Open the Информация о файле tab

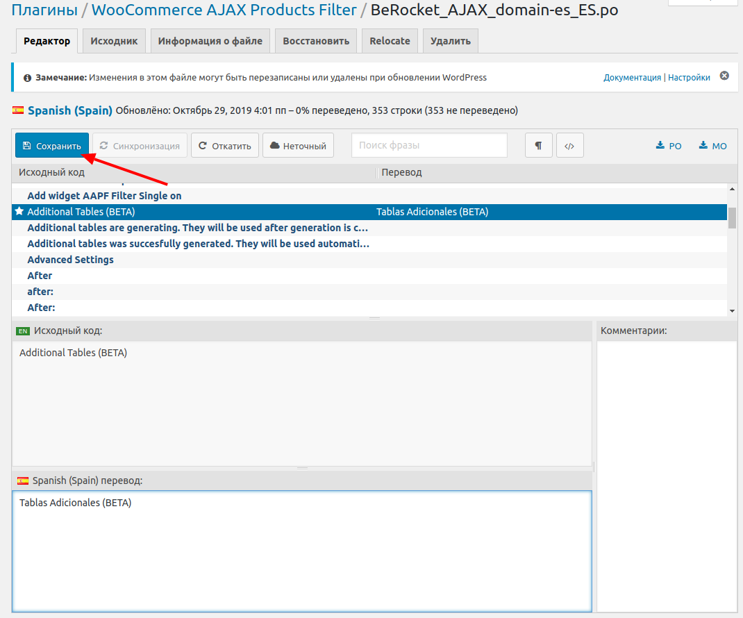(x=210, y=41)
